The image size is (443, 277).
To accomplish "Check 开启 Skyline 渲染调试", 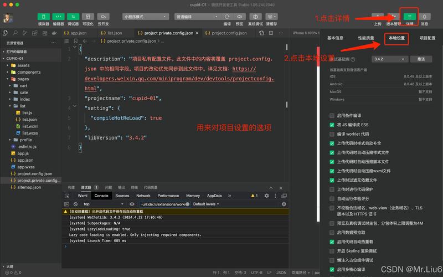I will pos(332,251).
